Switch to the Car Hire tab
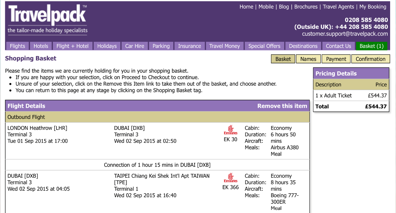The width and height of the screenshot is (396, 213). click(135, 46)
